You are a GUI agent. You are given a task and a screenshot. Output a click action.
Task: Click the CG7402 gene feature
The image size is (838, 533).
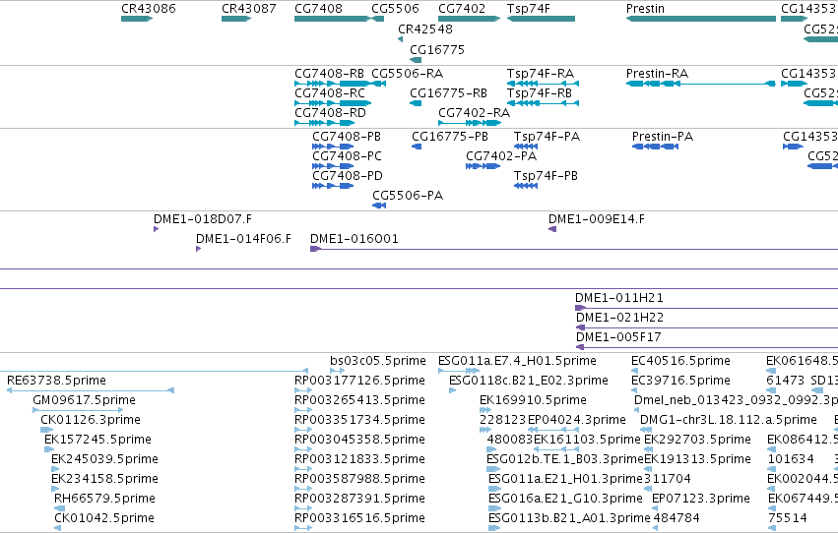pos(470,19)
